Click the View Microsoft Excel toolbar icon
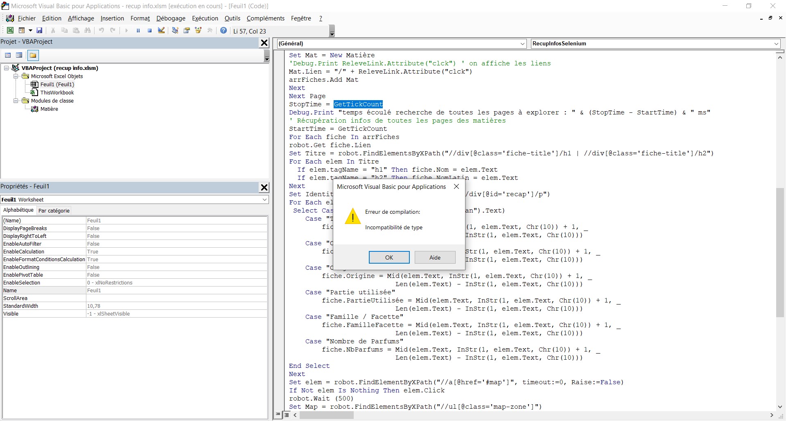This screenshot has width=786, height=421. point(10,31)
